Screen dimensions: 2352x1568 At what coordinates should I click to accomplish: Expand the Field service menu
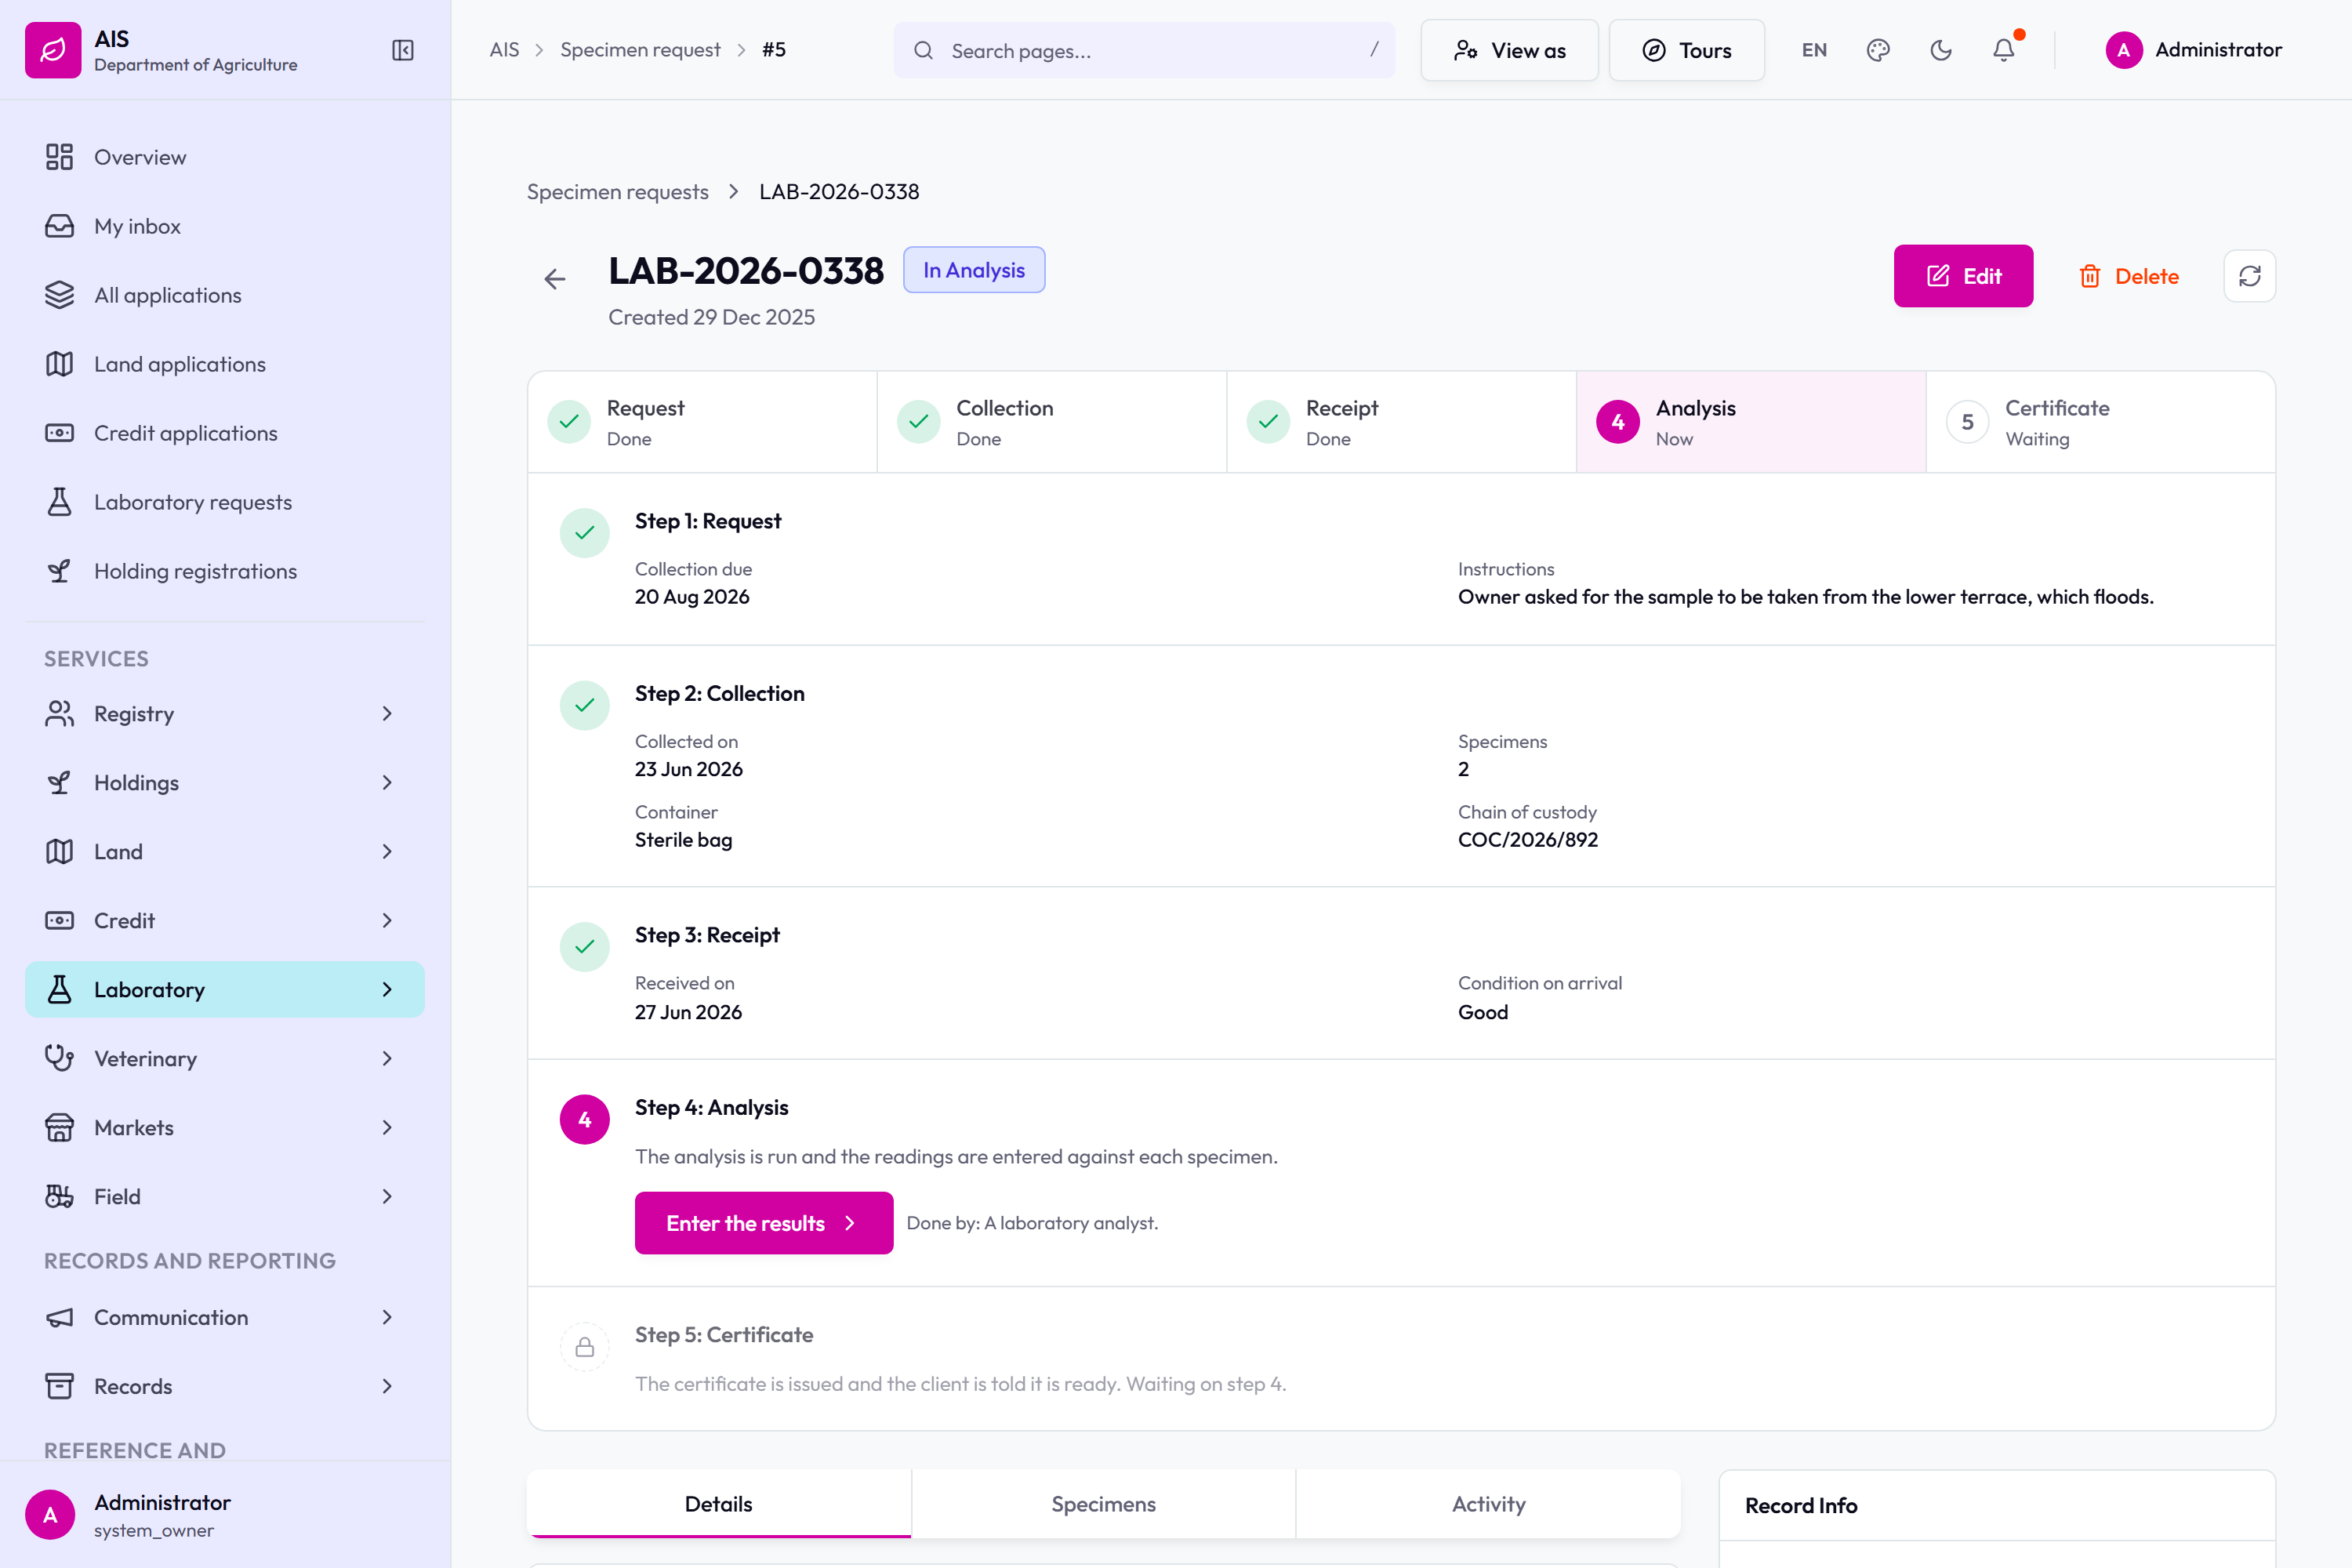[225, 1197]
